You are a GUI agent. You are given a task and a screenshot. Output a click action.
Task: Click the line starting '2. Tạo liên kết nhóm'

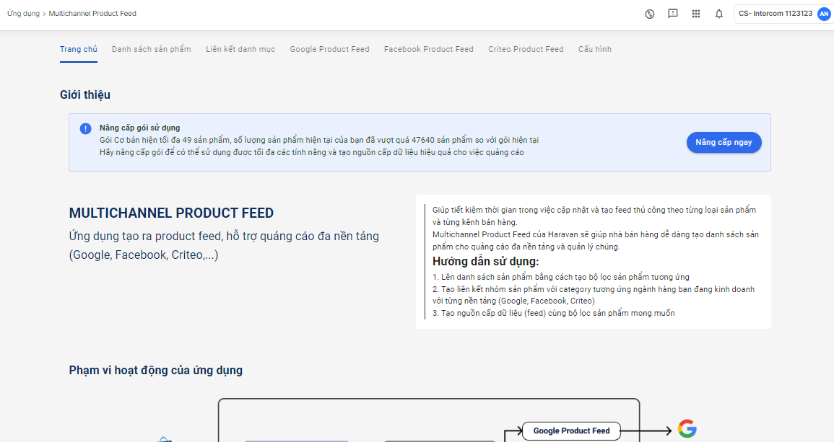coord(594,296)
